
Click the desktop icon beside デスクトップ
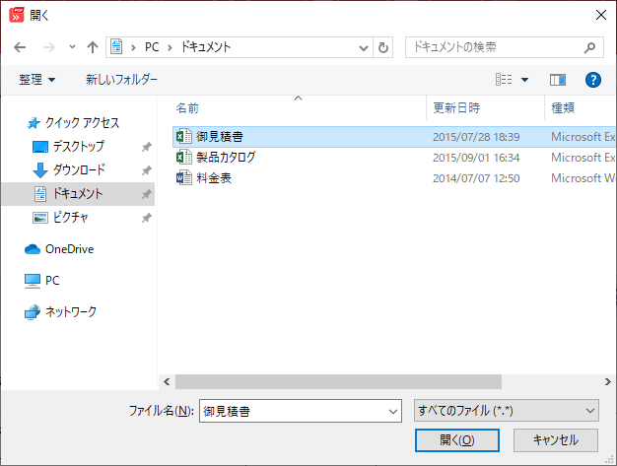tap(39, 147)
